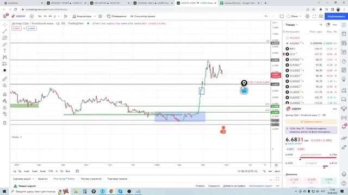Image resolution: width=348 pixels, height=195 pixels.
Task: Select the Crosshair cursor tool
Action: [x=5, y=25]
